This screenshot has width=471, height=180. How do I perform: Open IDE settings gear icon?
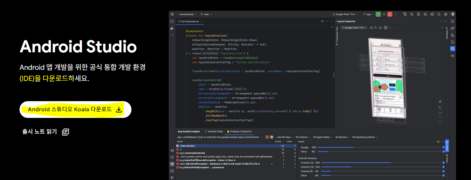click(446, 14)
